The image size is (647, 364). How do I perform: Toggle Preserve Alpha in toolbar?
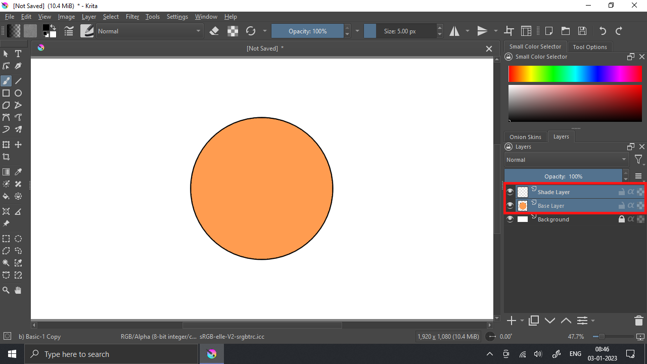(x=233, y=31)
